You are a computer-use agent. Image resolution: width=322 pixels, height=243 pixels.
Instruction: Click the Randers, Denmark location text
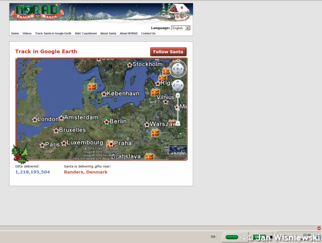point(86,172)
